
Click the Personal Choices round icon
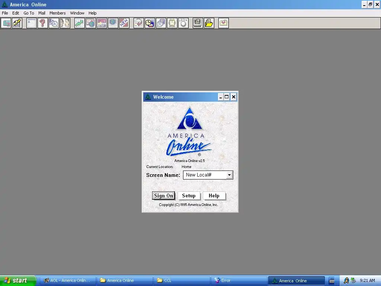click(183, 23)
